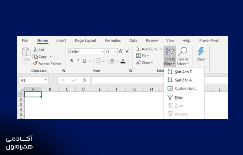Image resolution: width=243 pixels, height=155 pixels.
Task: Apply font color letter A
Action: pos(123,61)
